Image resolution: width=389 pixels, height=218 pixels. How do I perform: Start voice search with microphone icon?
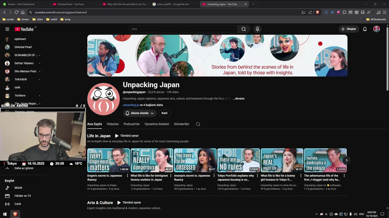257,29
